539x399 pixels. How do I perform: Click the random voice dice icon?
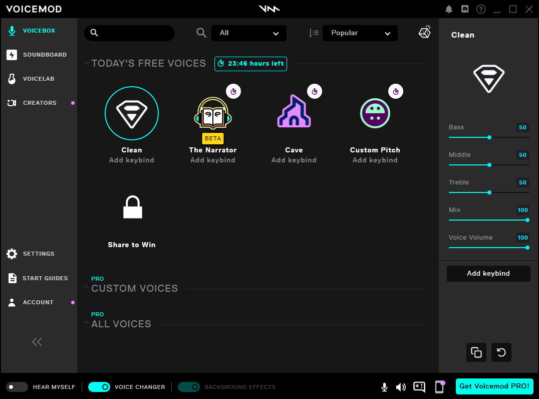click(x=424, y=33)
